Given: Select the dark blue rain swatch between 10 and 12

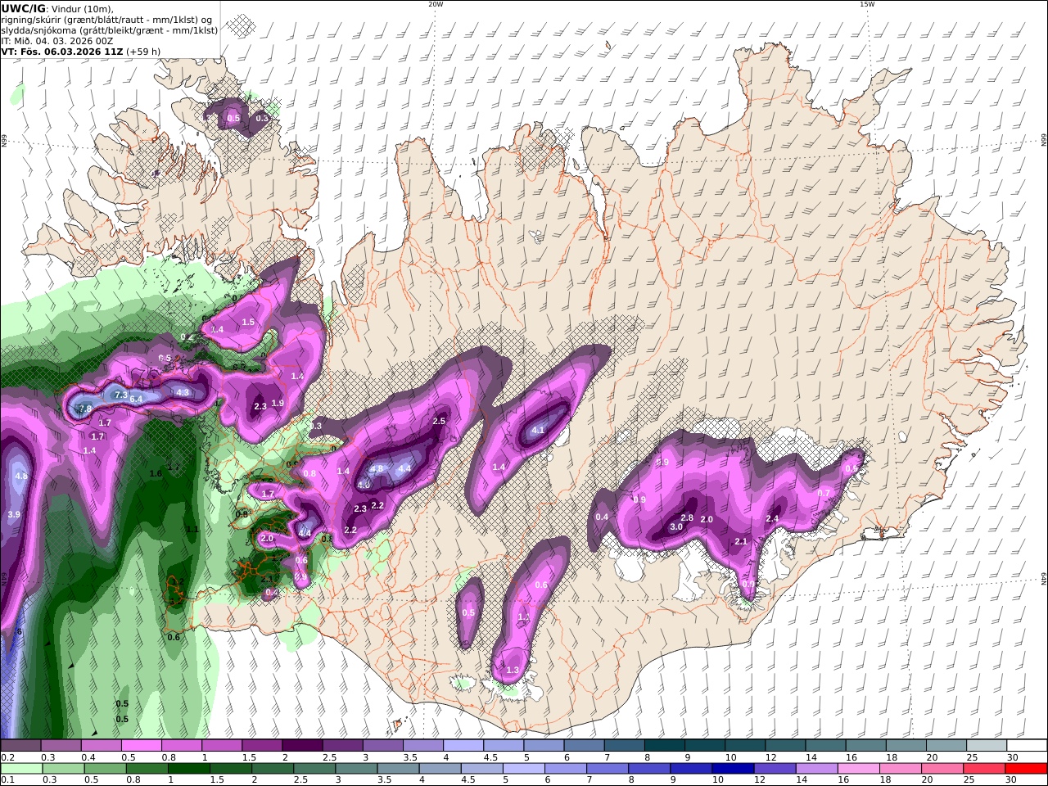Looking at the screenshot, I should click(x=733, y=769).
